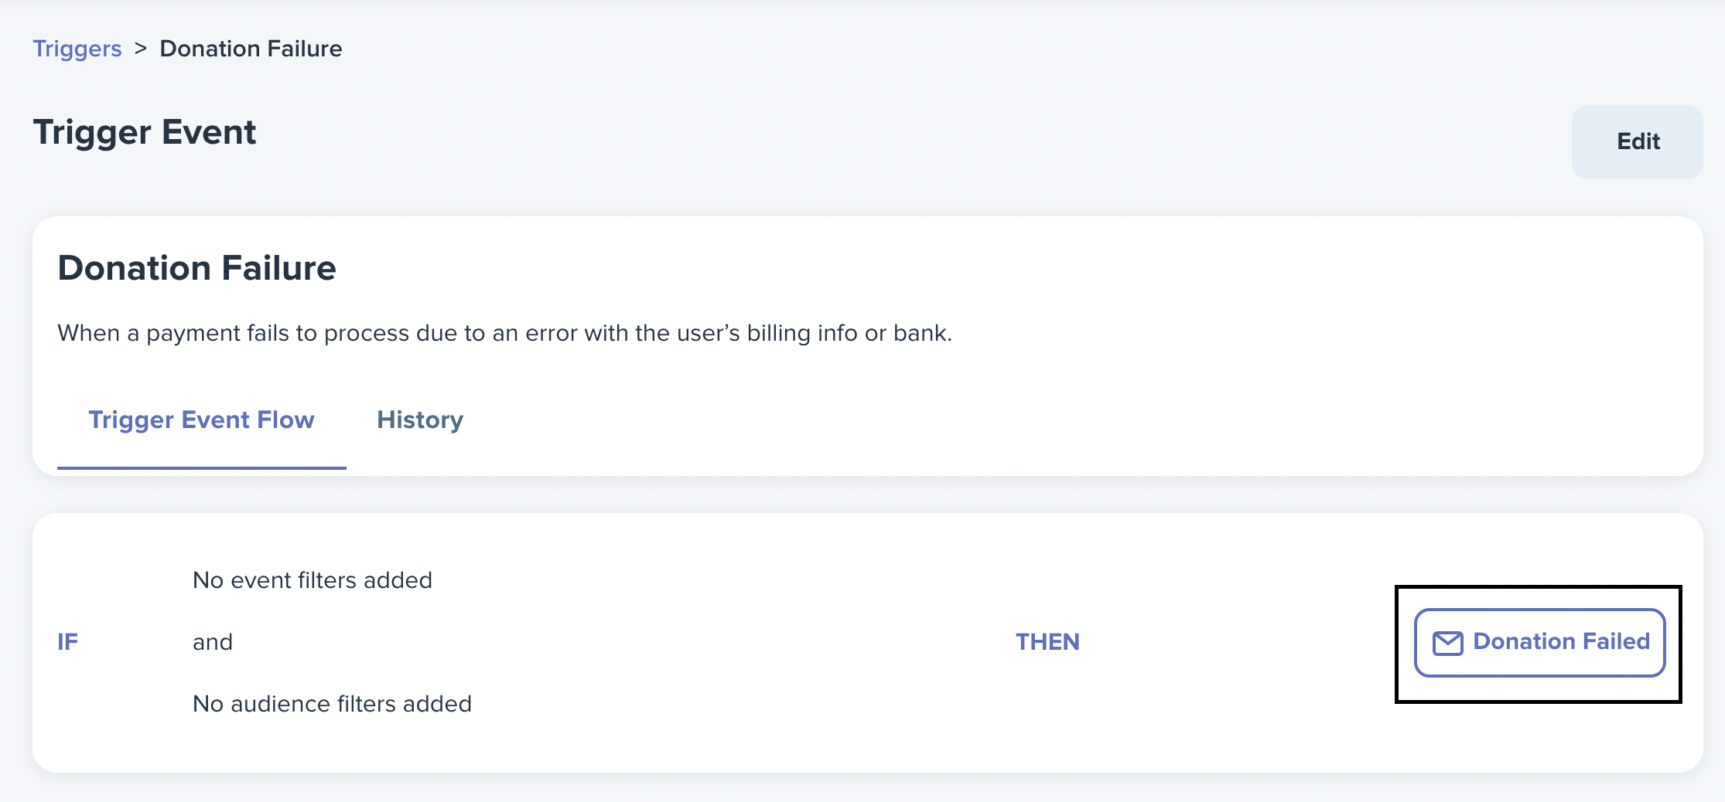The height and width of the screenshot is (802, 1725).
Task: Click the underline below Trigger Event Flow
Action: (201, 467)
